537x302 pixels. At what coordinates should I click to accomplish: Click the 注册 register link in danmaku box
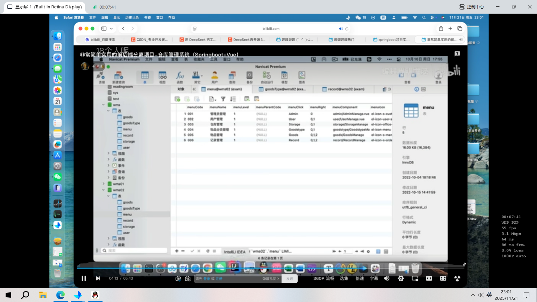(x=219, y=279)
